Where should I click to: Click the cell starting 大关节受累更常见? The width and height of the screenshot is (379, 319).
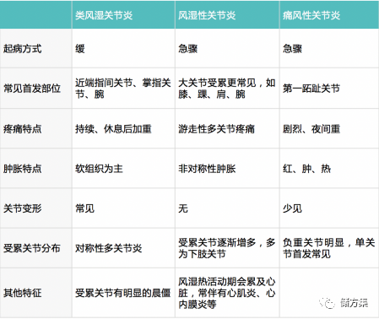click(227, 89)
